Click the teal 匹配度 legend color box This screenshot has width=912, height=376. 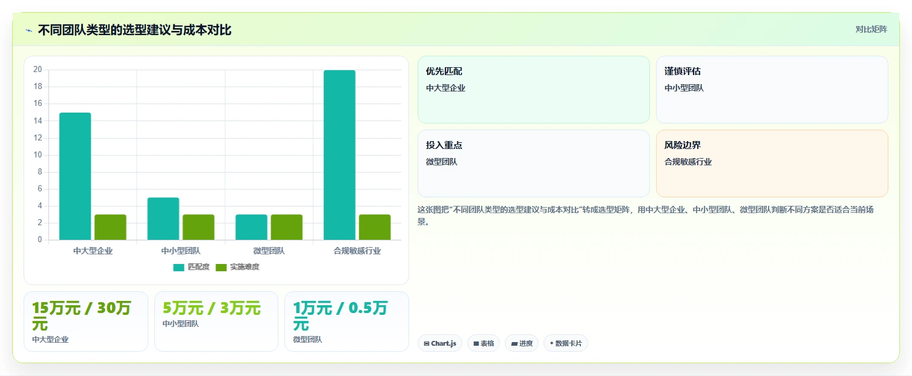tap(179, 268)
